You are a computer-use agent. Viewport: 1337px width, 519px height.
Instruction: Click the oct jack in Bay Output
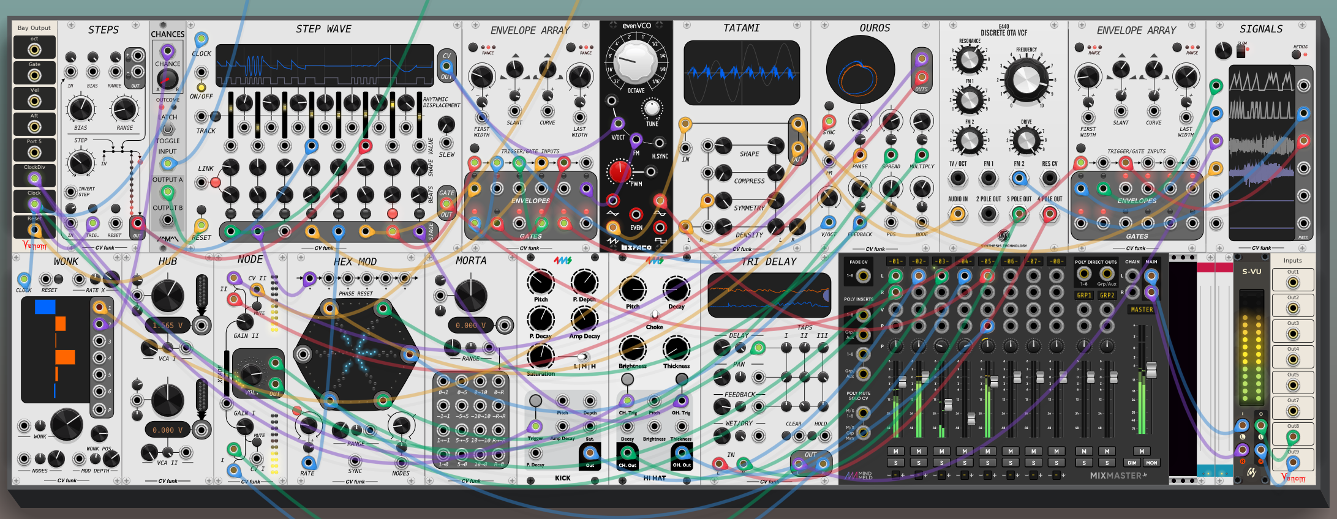34,49
